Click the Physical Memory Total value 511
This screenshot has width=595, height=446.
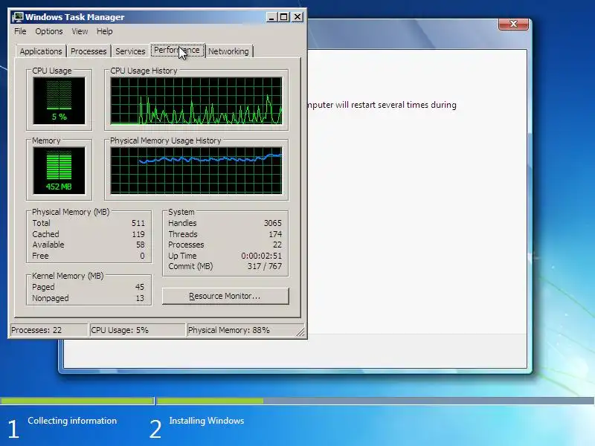tap(138, 223)
